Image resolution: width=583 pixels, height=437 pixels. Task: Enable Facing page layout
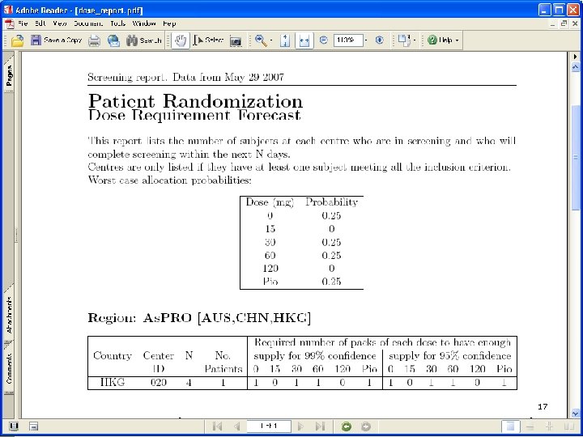click(549, 426)
